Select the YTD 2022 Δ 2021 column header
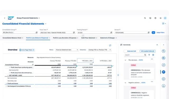 85,61
